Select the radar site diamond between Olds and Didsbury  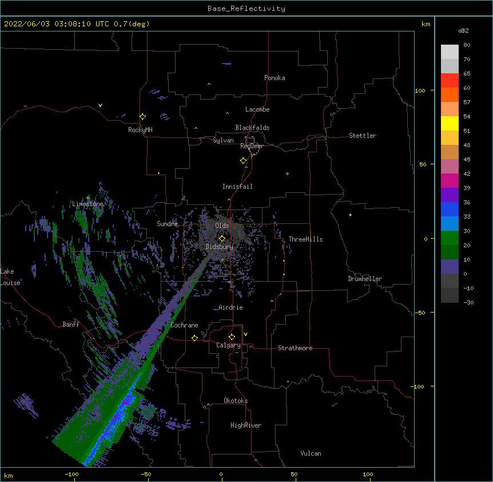pyautogui.click(x=222, y=239)
